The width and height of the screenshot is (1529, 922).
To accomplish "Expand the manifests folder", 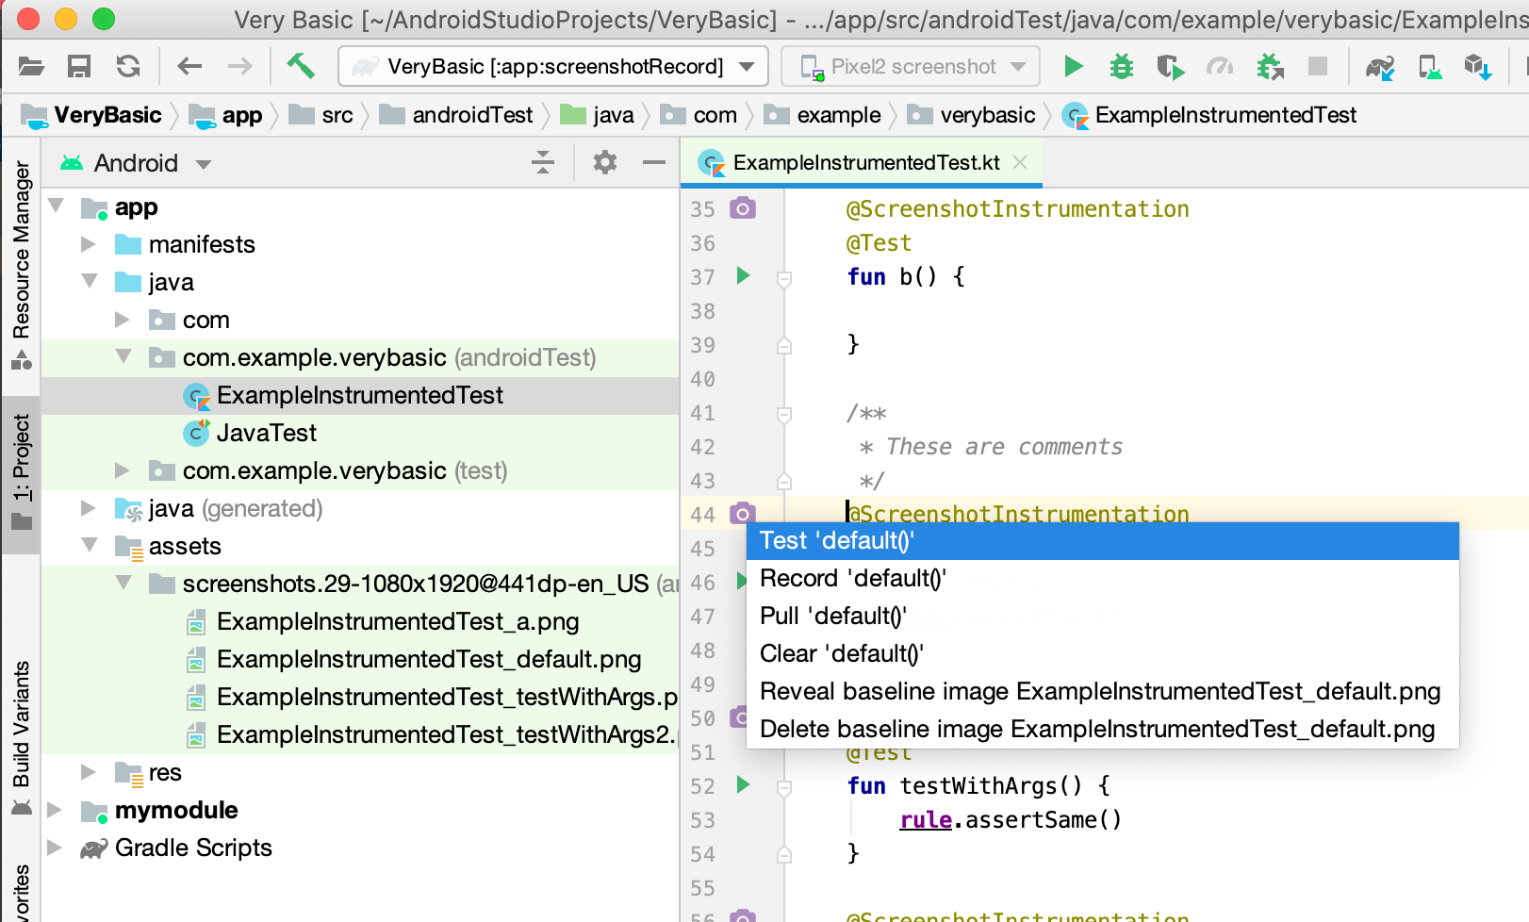I will (x=90, y=244).
